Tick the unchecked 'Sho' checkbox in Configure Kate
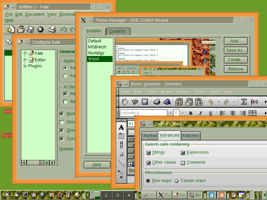This screenshot has height=200, width=267. [62, 122]
